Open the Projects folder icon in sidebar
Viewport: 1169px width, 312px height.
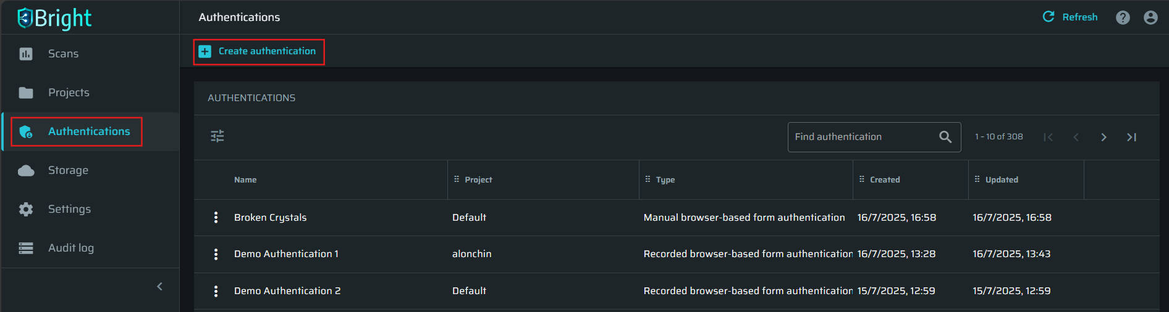pyautogui.click(x=26, y=92)
